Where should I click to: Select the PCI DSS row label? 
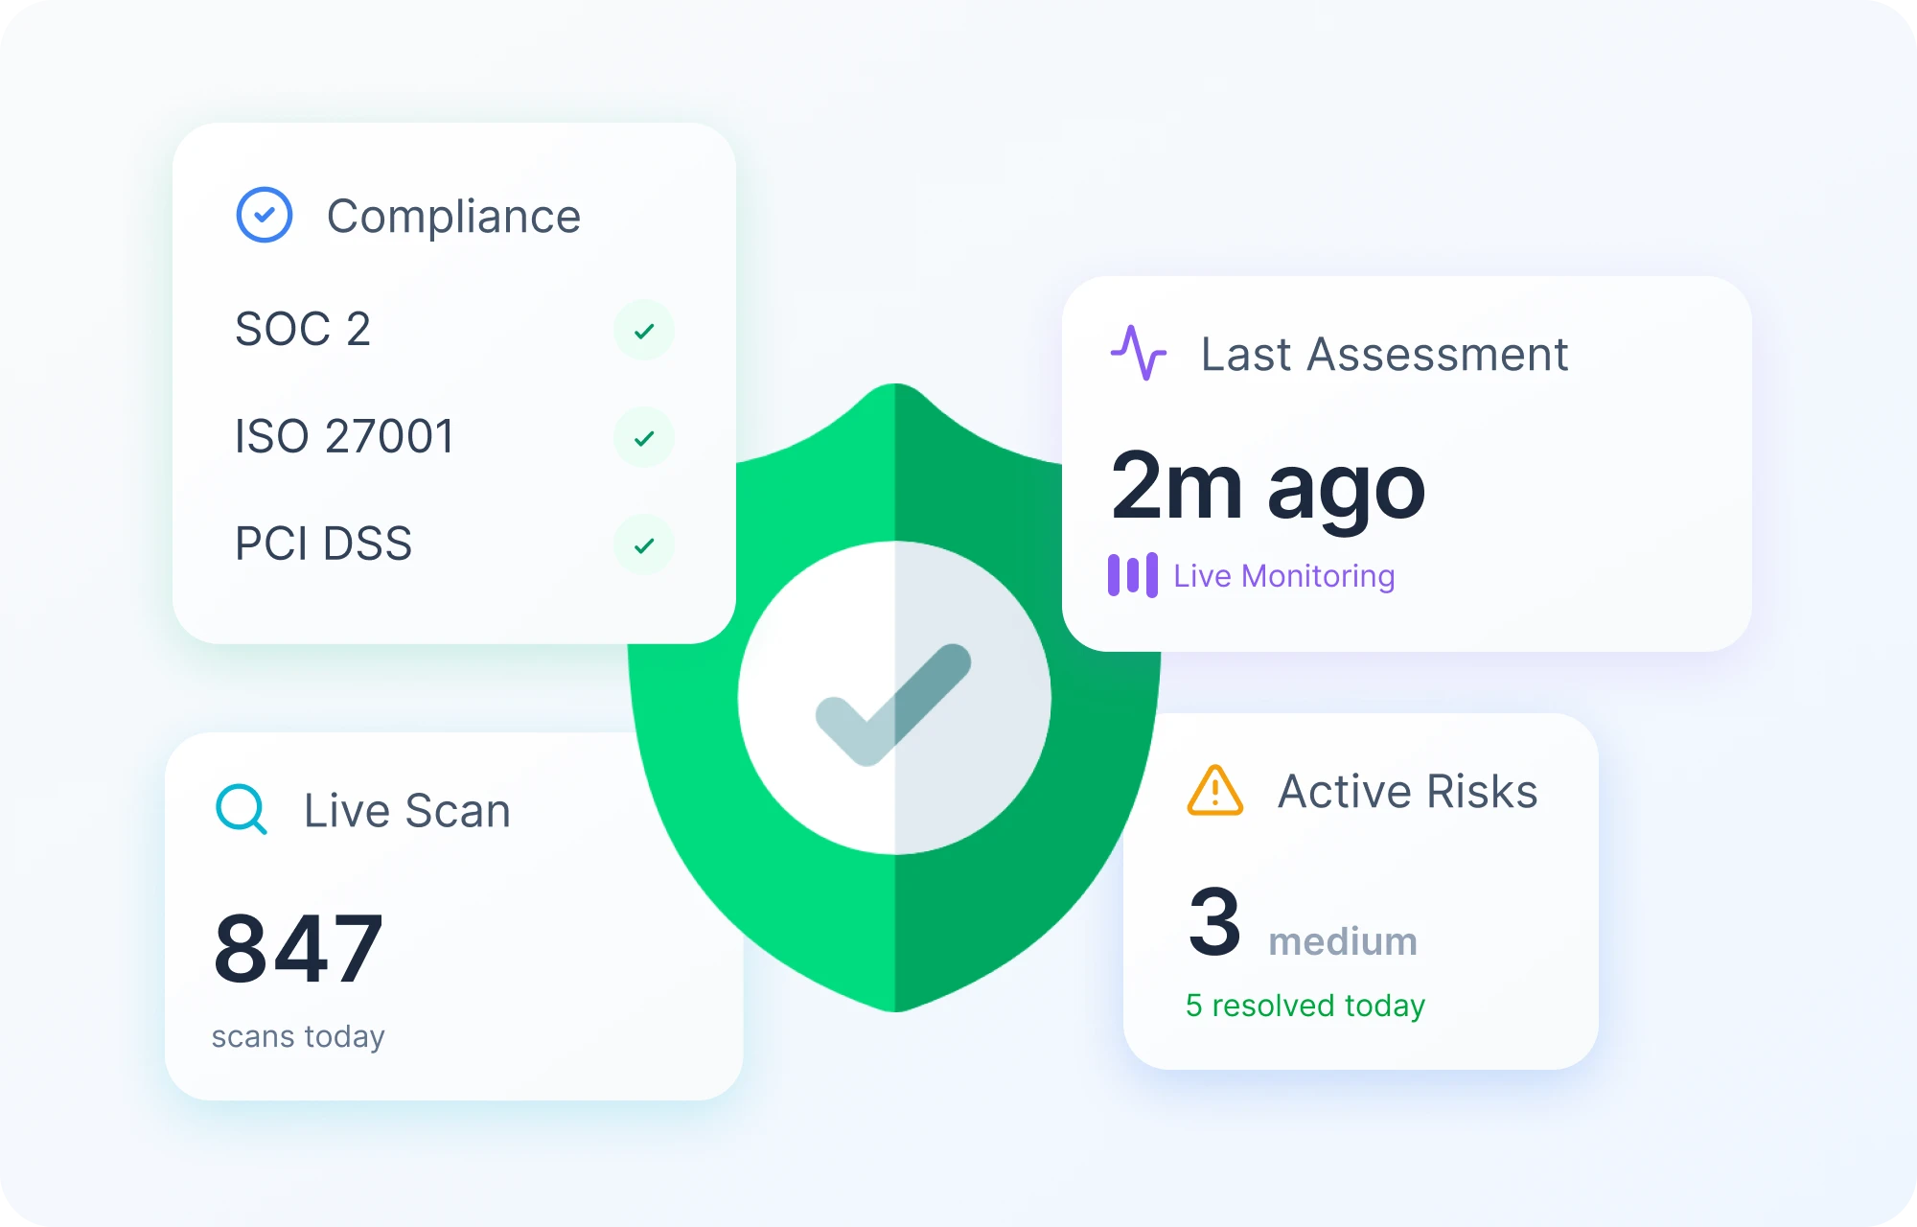click(x=323, y=544)
